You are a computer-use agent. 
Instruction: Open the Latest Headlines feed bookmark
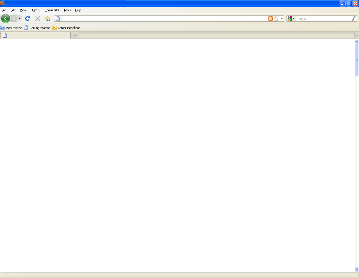point(66,28)
